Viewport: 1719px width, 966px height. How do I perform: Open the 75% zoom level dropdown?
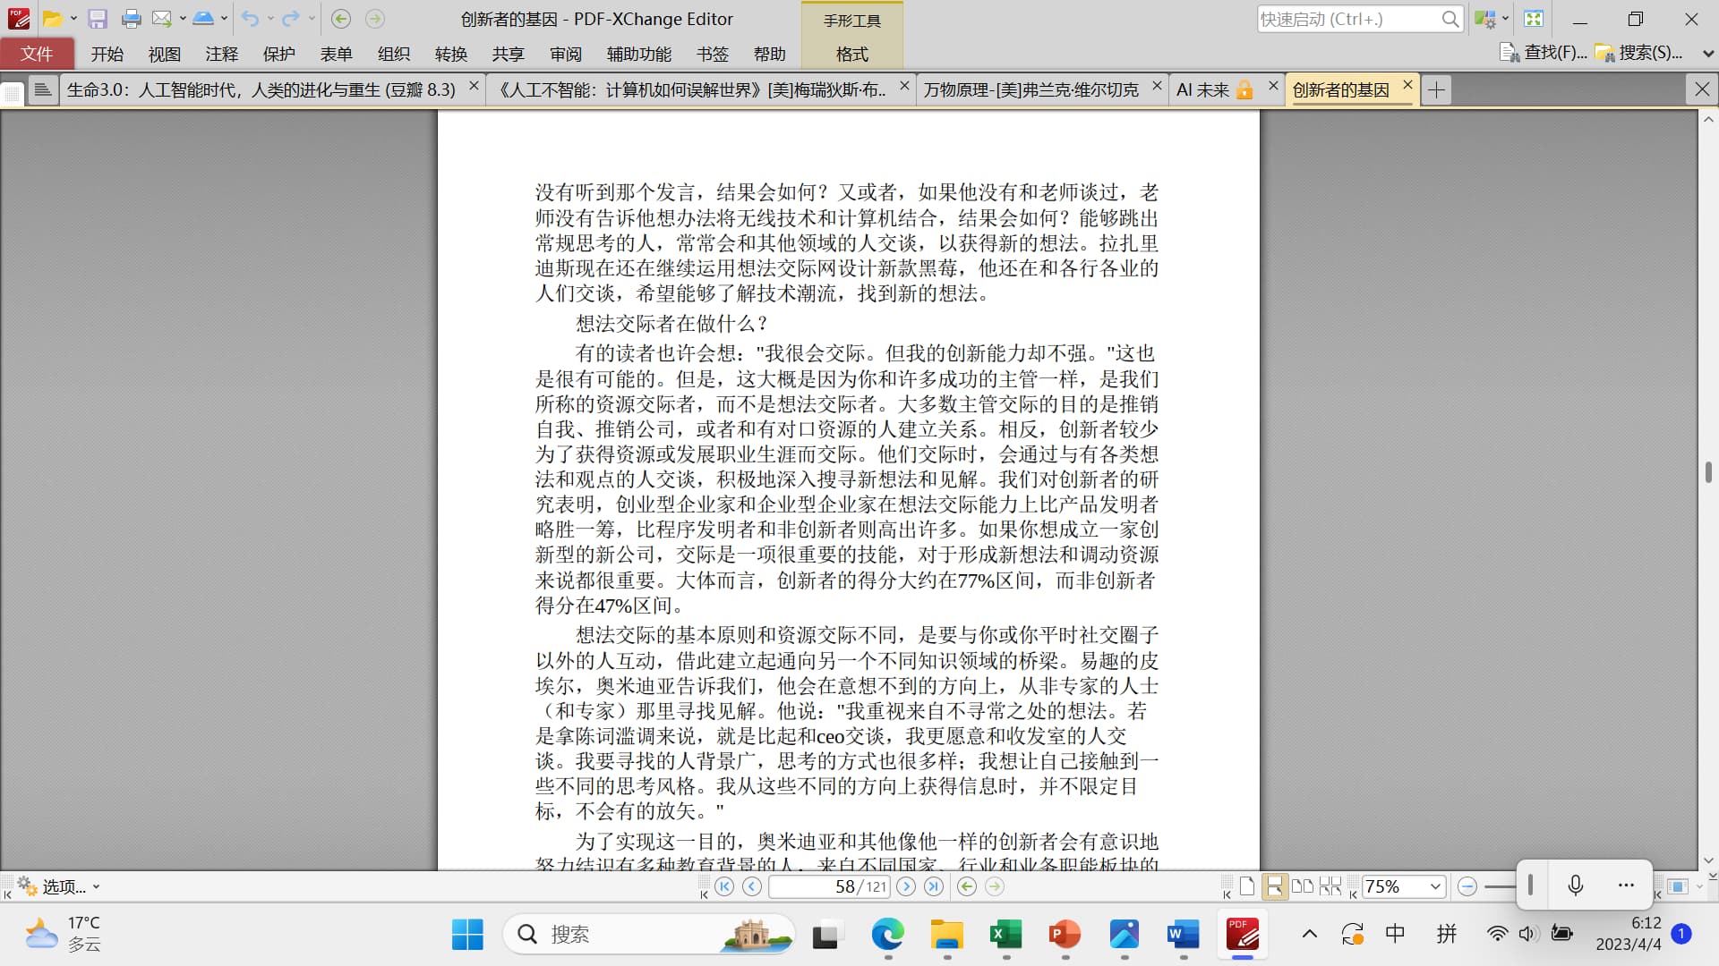tap(1435, 886)
